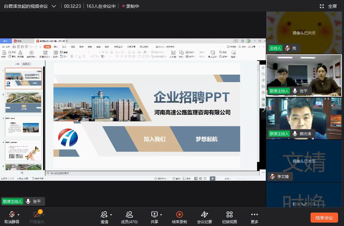
Task: Click the 结束会议 end meeting button
Action: pos(324,218)
